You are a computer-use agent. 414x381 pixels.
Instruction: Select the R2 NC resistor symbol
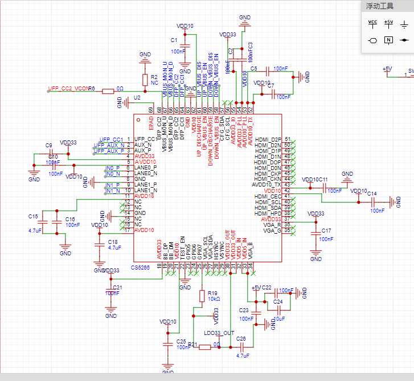click(x=145, y=80)
